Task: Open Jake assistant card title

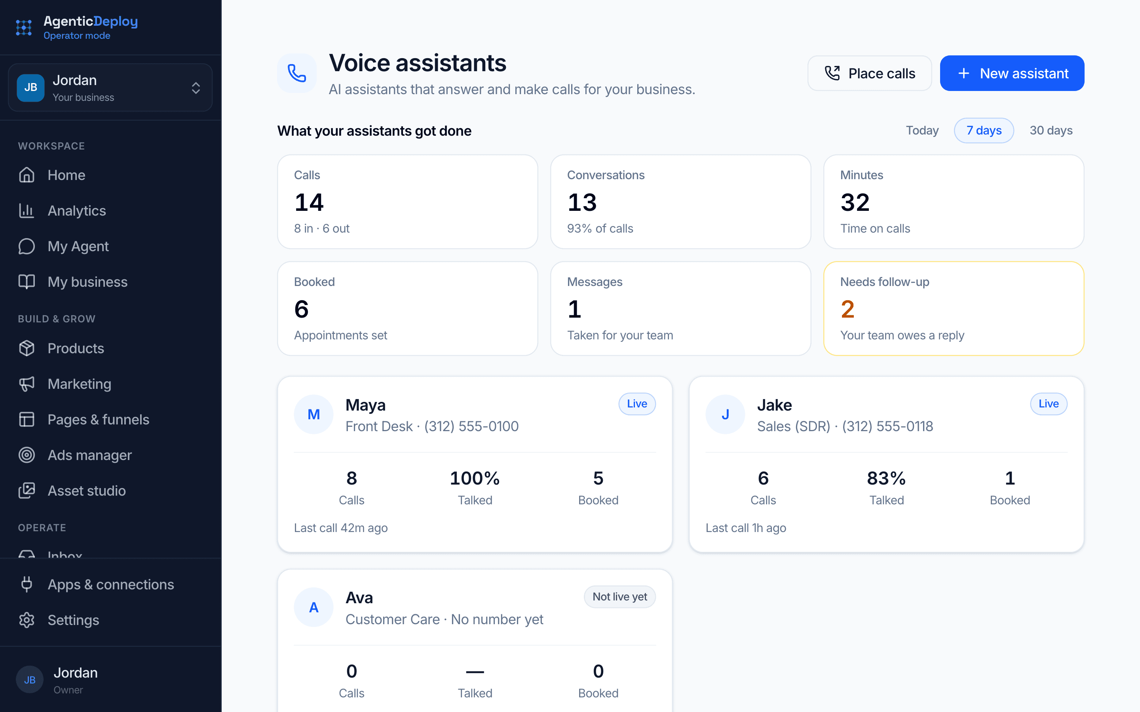Action: click(774, 405)
